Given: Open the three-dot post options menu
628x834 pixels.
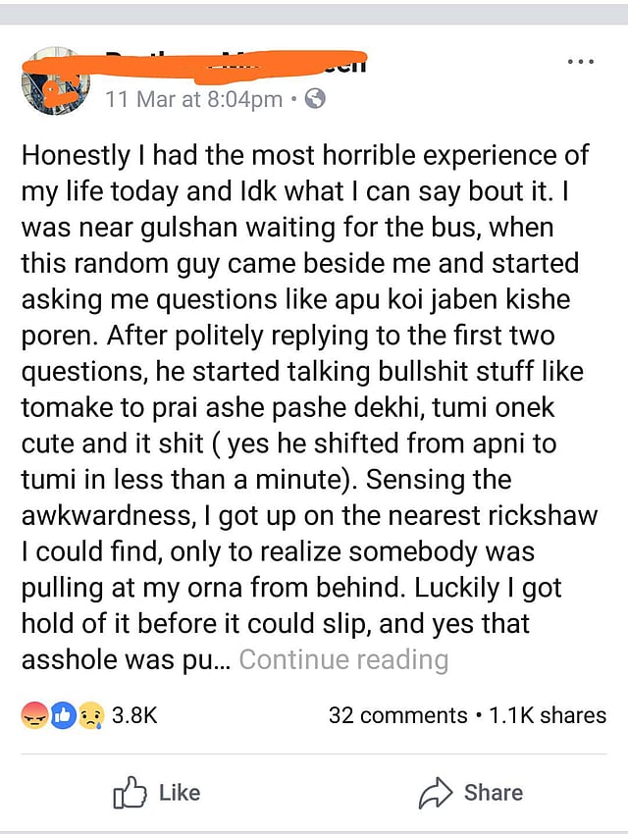Looking at the screenshot, I should pyautogui.click(x=581, y=61).
